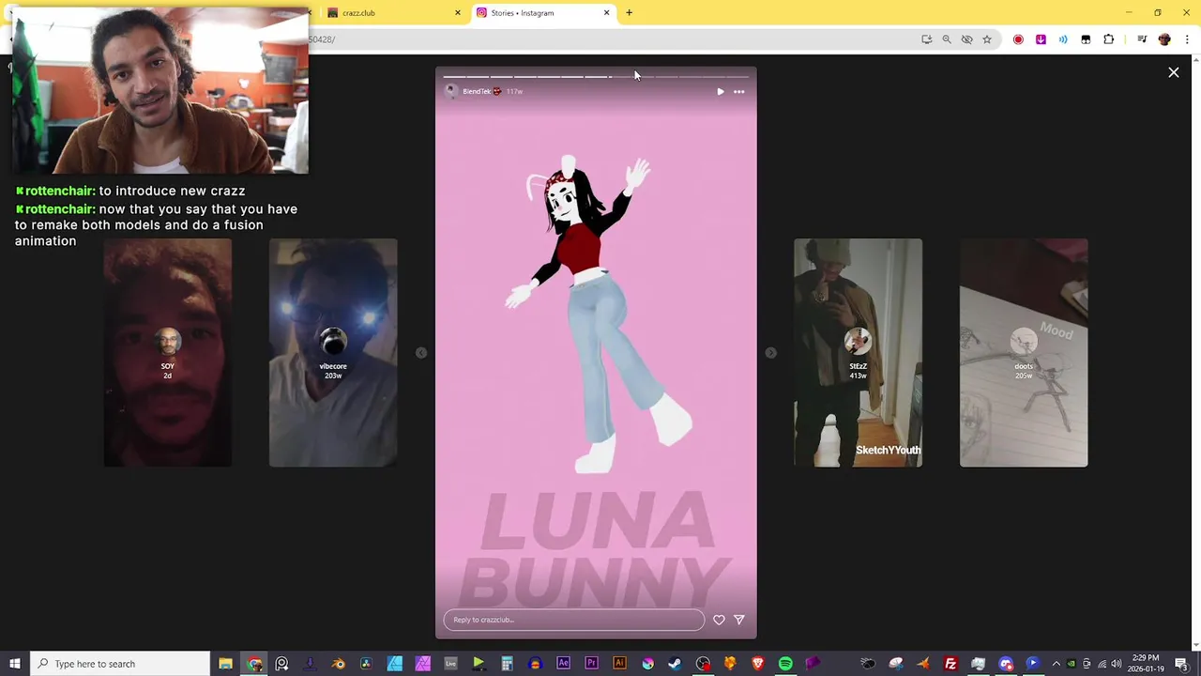The width and height of the screenshot is (1201, 676).
Task: Close the crazz.club tab
Action: tap(458, 13)
